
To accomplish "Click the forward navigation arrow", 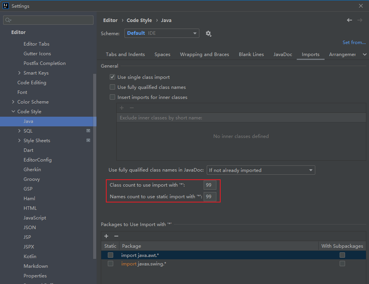I will coord(360,20).
